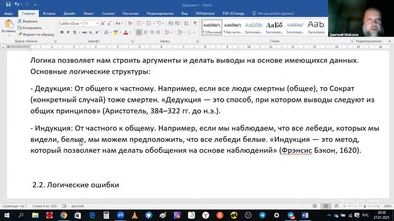Click the Copy (Копировать) button
The image size is (394, 221).
pos(30,28)
